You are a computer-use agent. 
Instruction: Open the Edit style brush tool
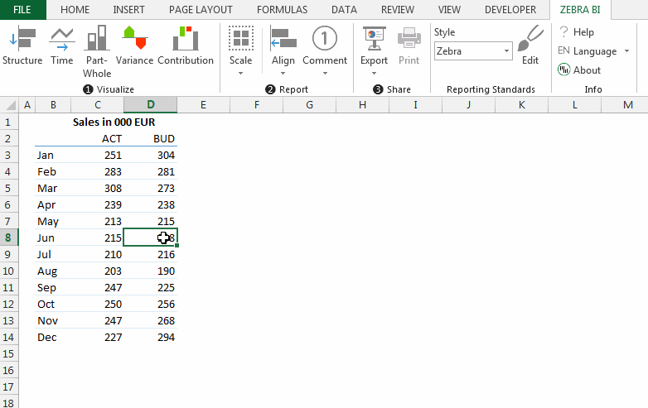(x=530, y=38)
